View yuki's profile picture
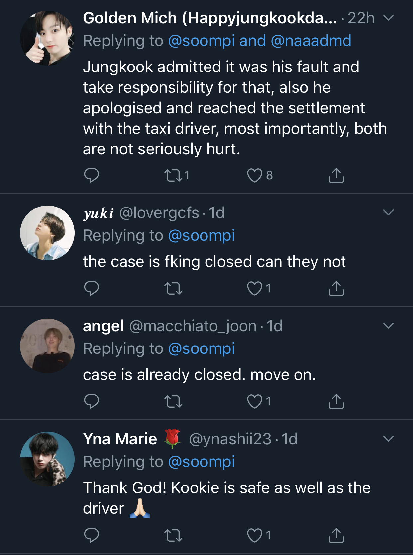 tap(47, 233)
